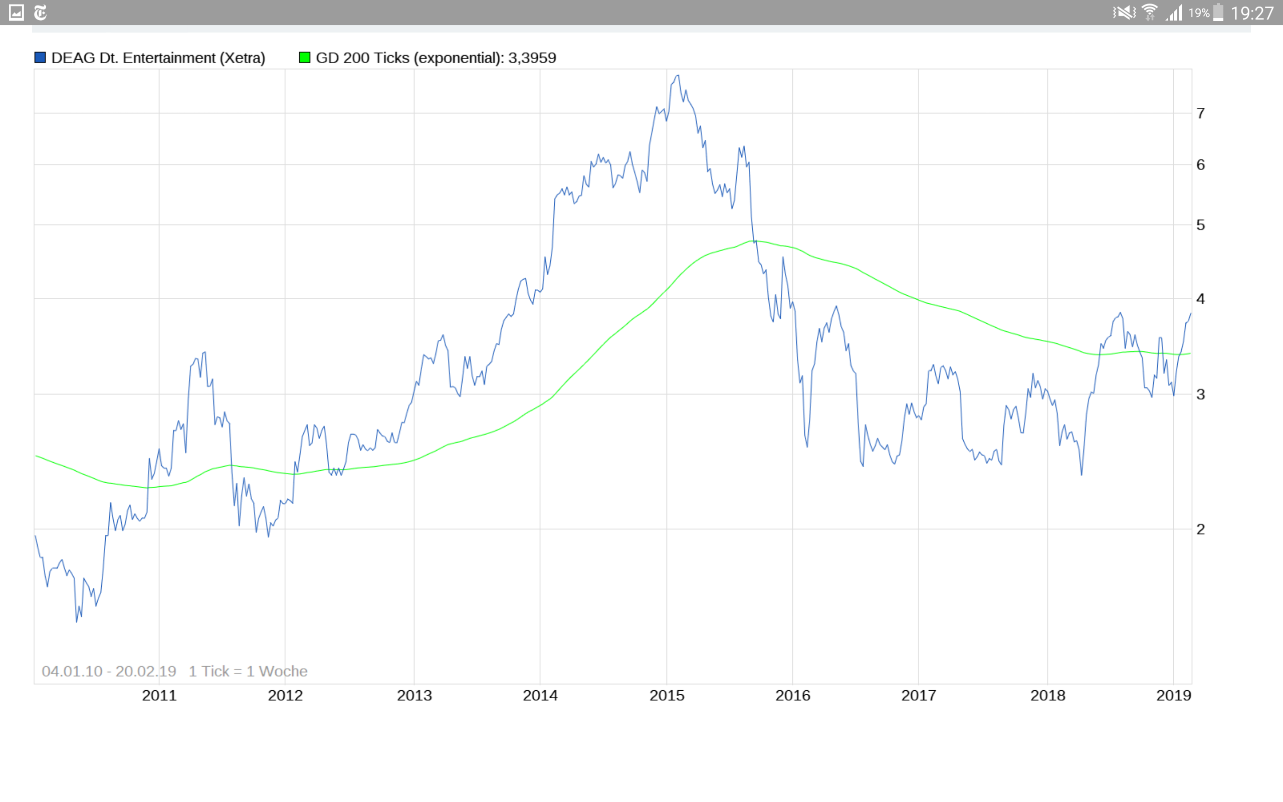Viewport: 1283px width, 802px height.
Task: Tap the cellular signal strength bars
Action: 1174,12
